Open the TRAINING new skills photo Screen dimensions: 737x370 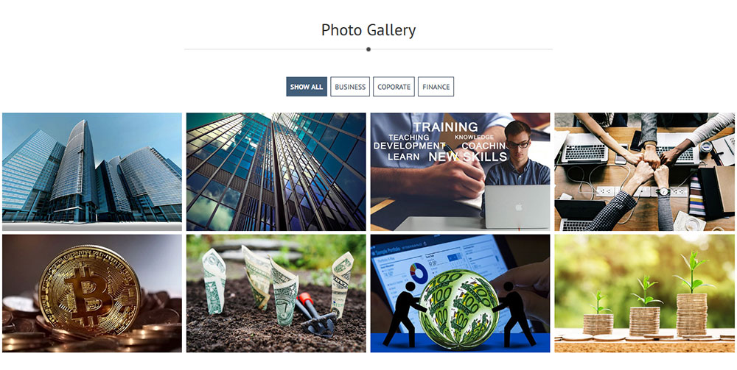point(460,171)
